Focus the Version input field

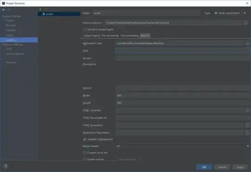pyautogui.click(x=183, y=88)
